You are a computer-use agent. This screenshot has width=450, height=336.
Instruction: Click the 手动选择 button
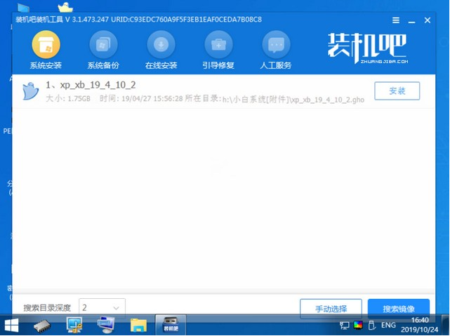click(330, 308)
